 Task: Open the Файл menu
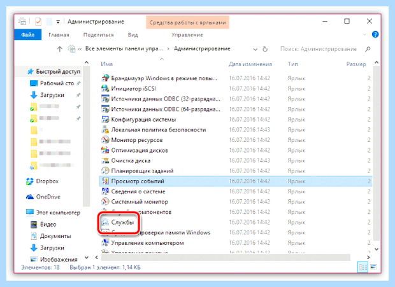coord(27,35)
